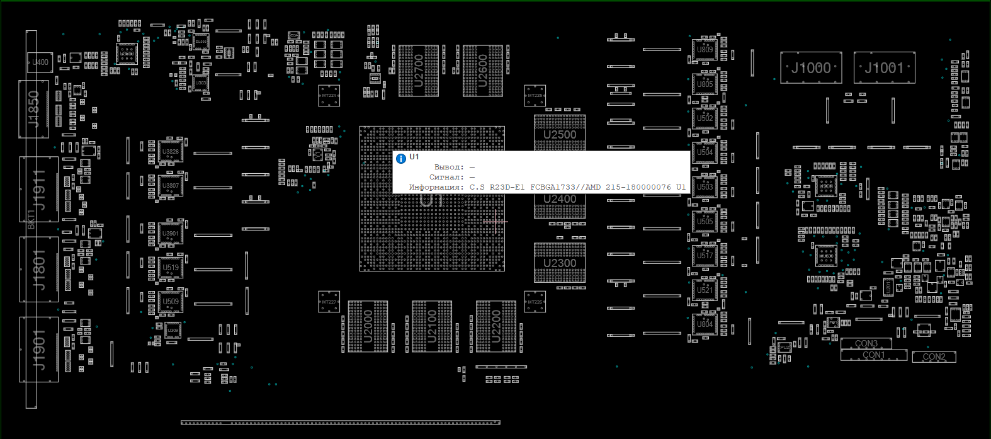This screenshot has width=991, height=439.
Task: Select component U2500
Action: click(x=560, y=134)
